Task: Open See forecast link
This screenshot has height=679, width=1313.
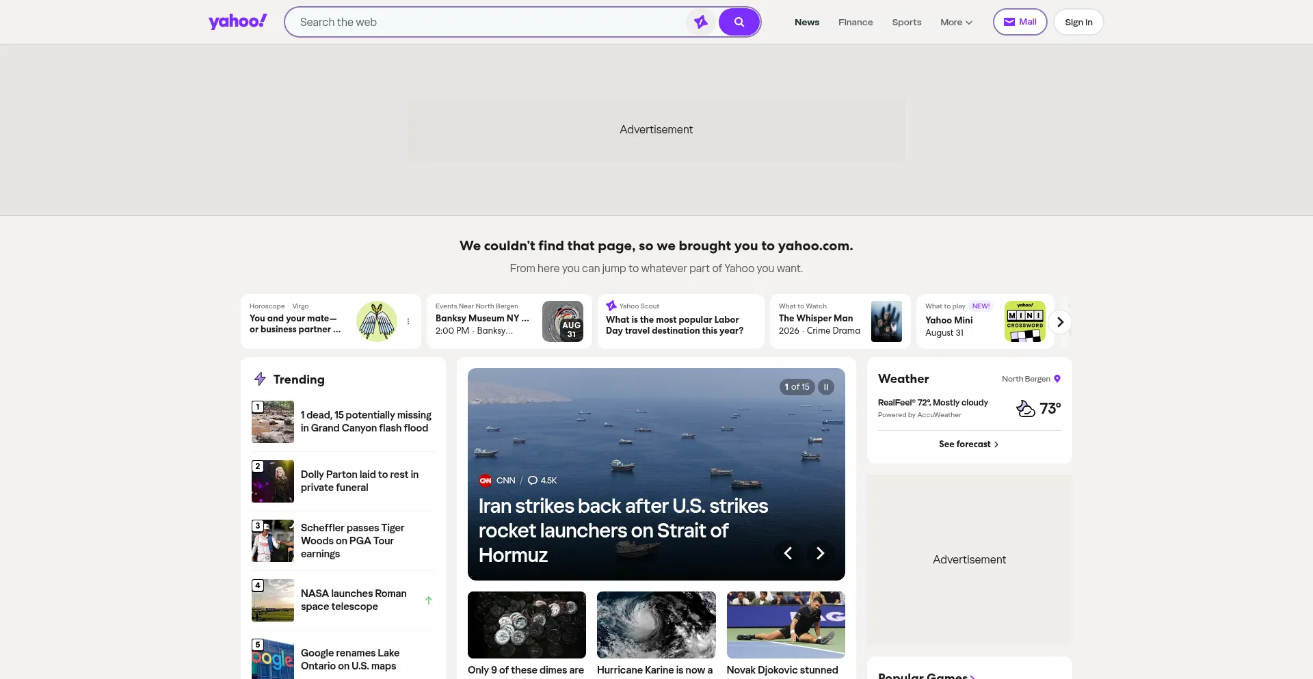Action: tap(969, 444)
